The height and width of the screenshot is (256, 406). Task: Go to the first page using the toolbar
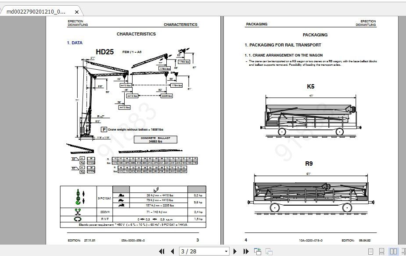point(162,251)
